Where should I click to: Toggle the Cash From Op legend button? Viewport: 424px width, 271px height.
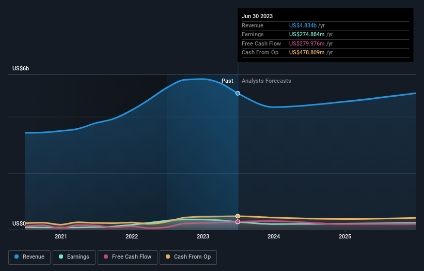click(x=188, y=257)
